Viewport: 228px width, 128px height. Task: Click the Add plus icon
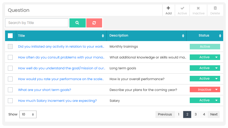click(x=168, y=8)
